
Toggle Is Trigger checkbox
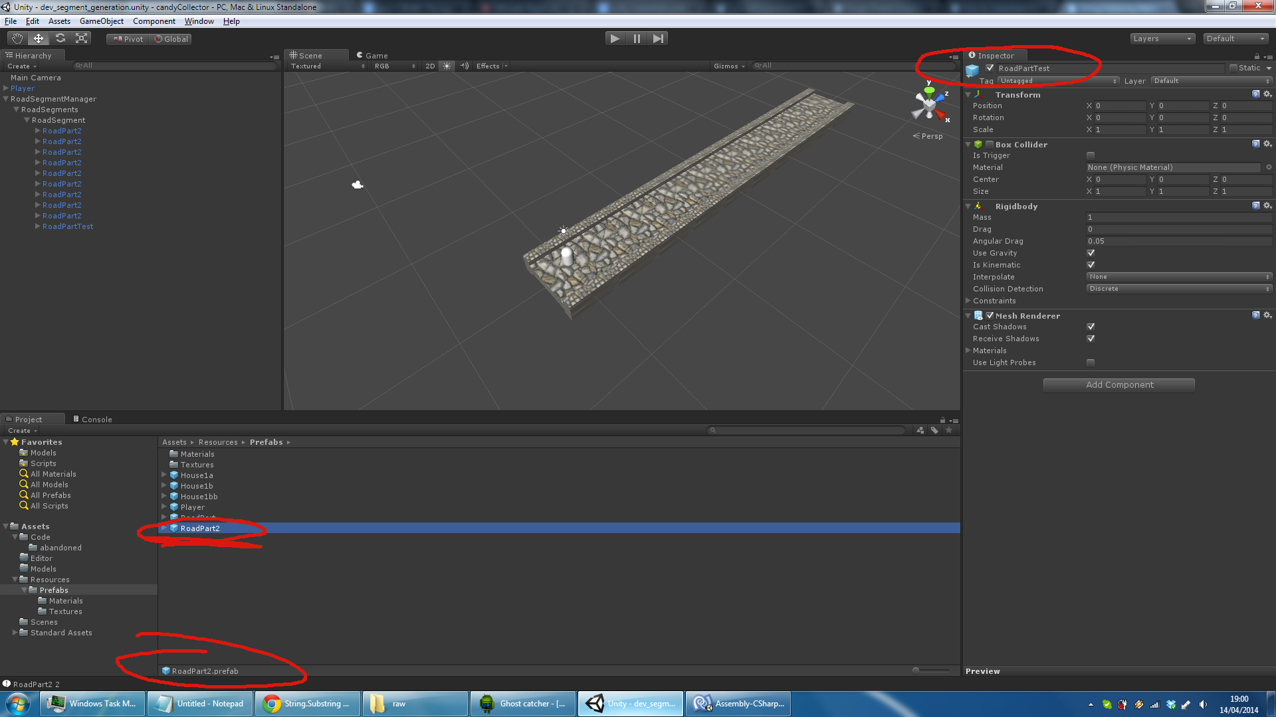pyautogui.click(x=1091, y=155)
